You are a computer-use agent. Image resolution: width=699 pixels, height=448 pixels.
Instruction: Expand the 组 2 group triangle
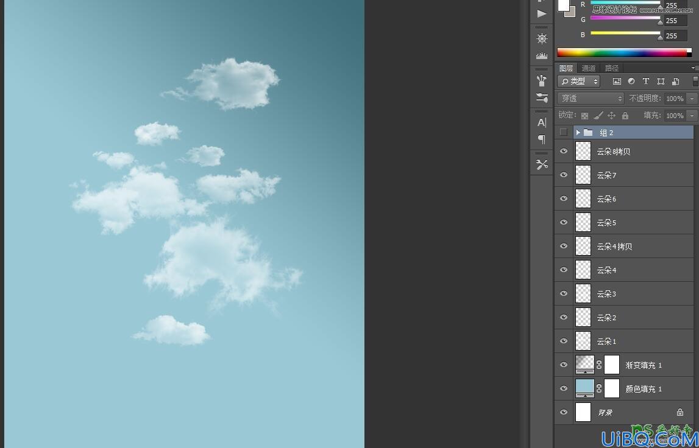pyautogui.click(x=578, y=132)
